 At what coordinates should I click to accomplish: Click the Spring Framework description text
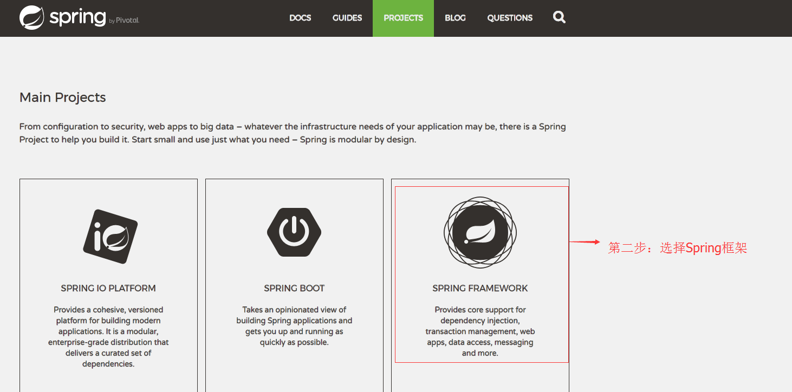tap(480, 331)
